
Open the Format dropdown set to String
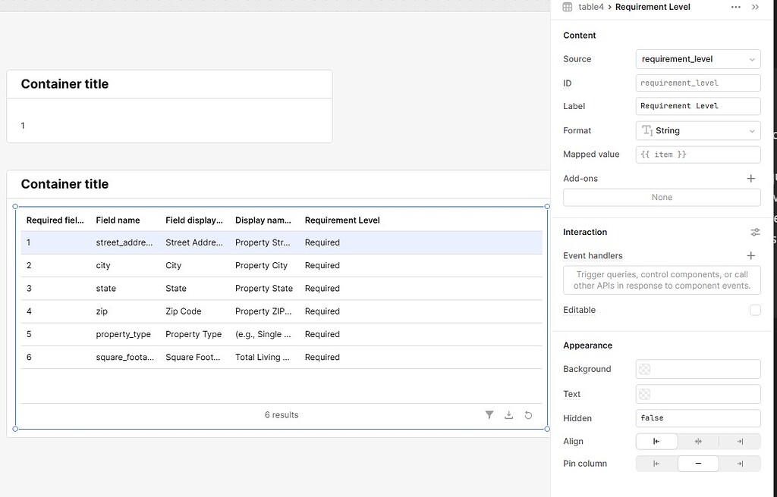697,130
